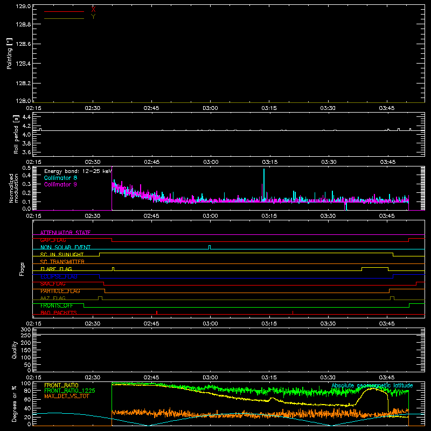Click the blue ECLIPSE_FLAG label
431x431 pixels.
coord(59,276)
